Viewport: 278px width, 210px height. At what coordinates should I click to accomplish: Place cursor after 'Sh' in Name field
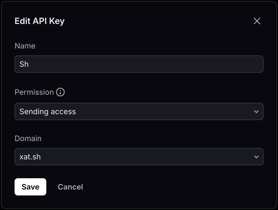click(x=29, y=64)
